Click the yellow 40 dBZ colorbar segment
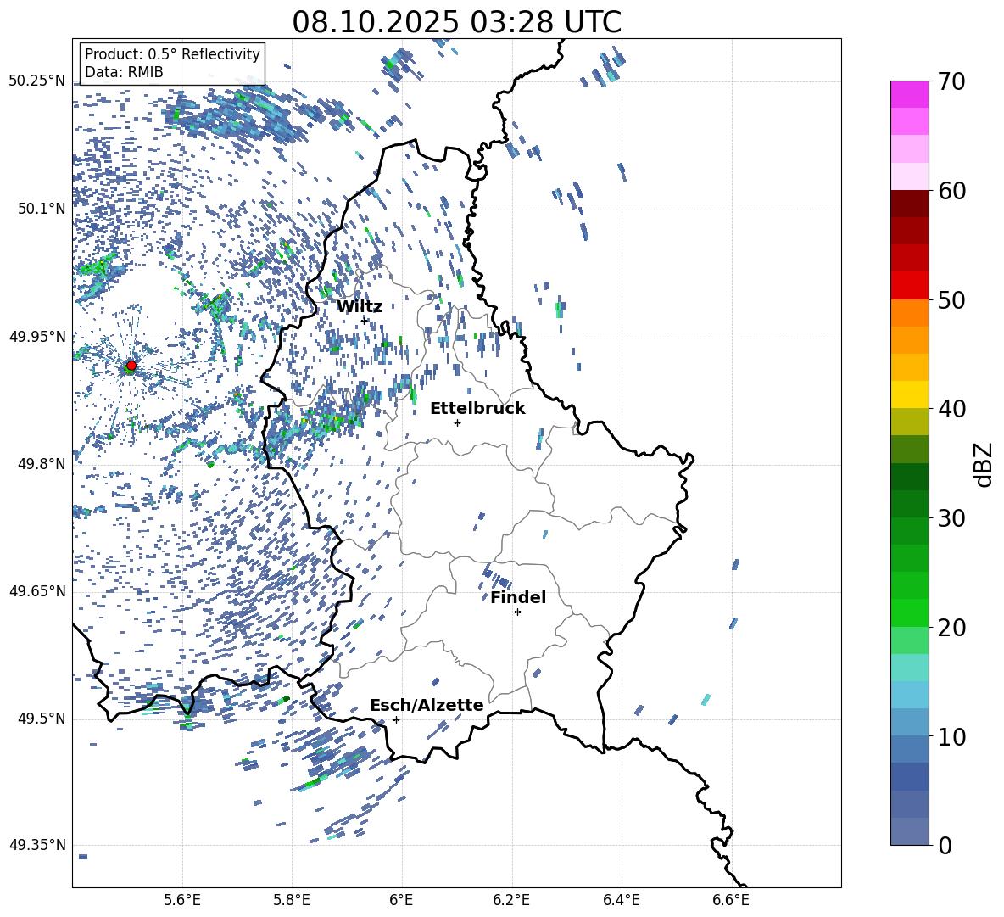Screen dimensions: 1004x917 909,394
